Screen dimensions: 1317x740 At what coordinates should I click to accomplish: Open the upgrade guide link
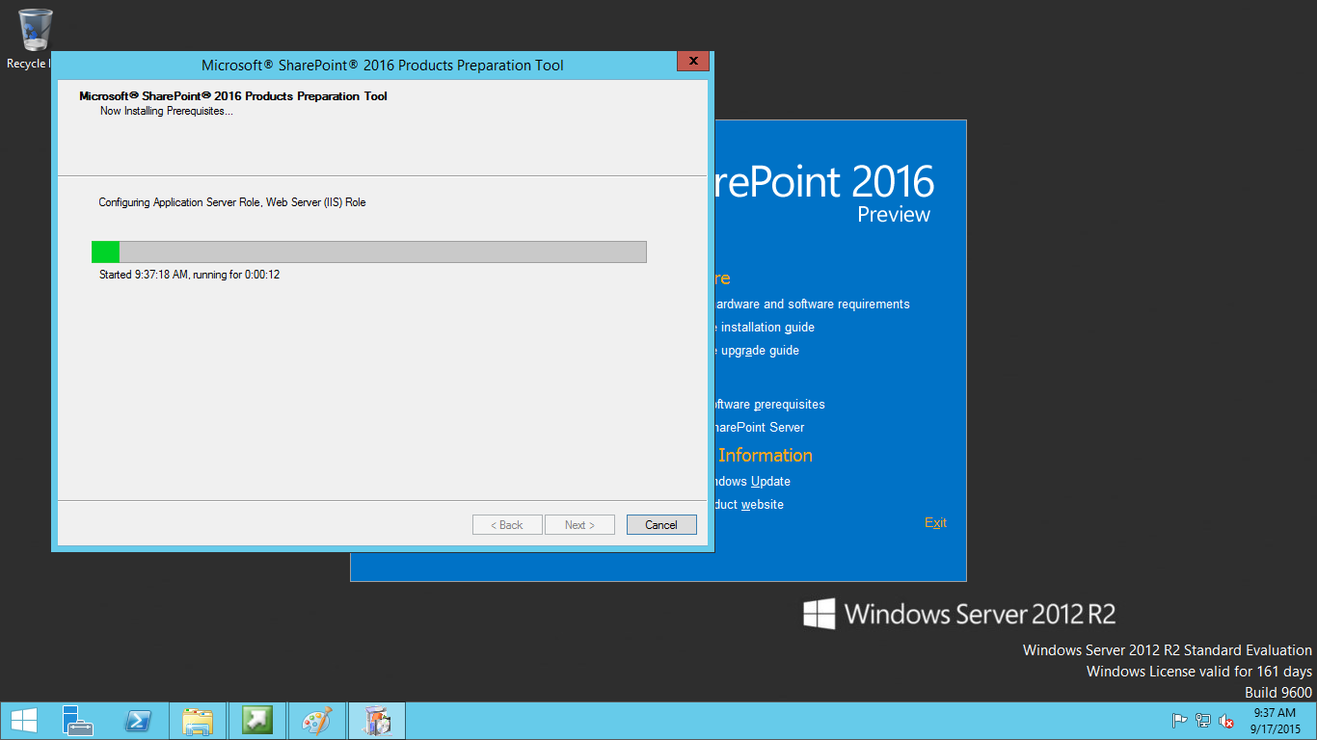[x=757, y=351]
